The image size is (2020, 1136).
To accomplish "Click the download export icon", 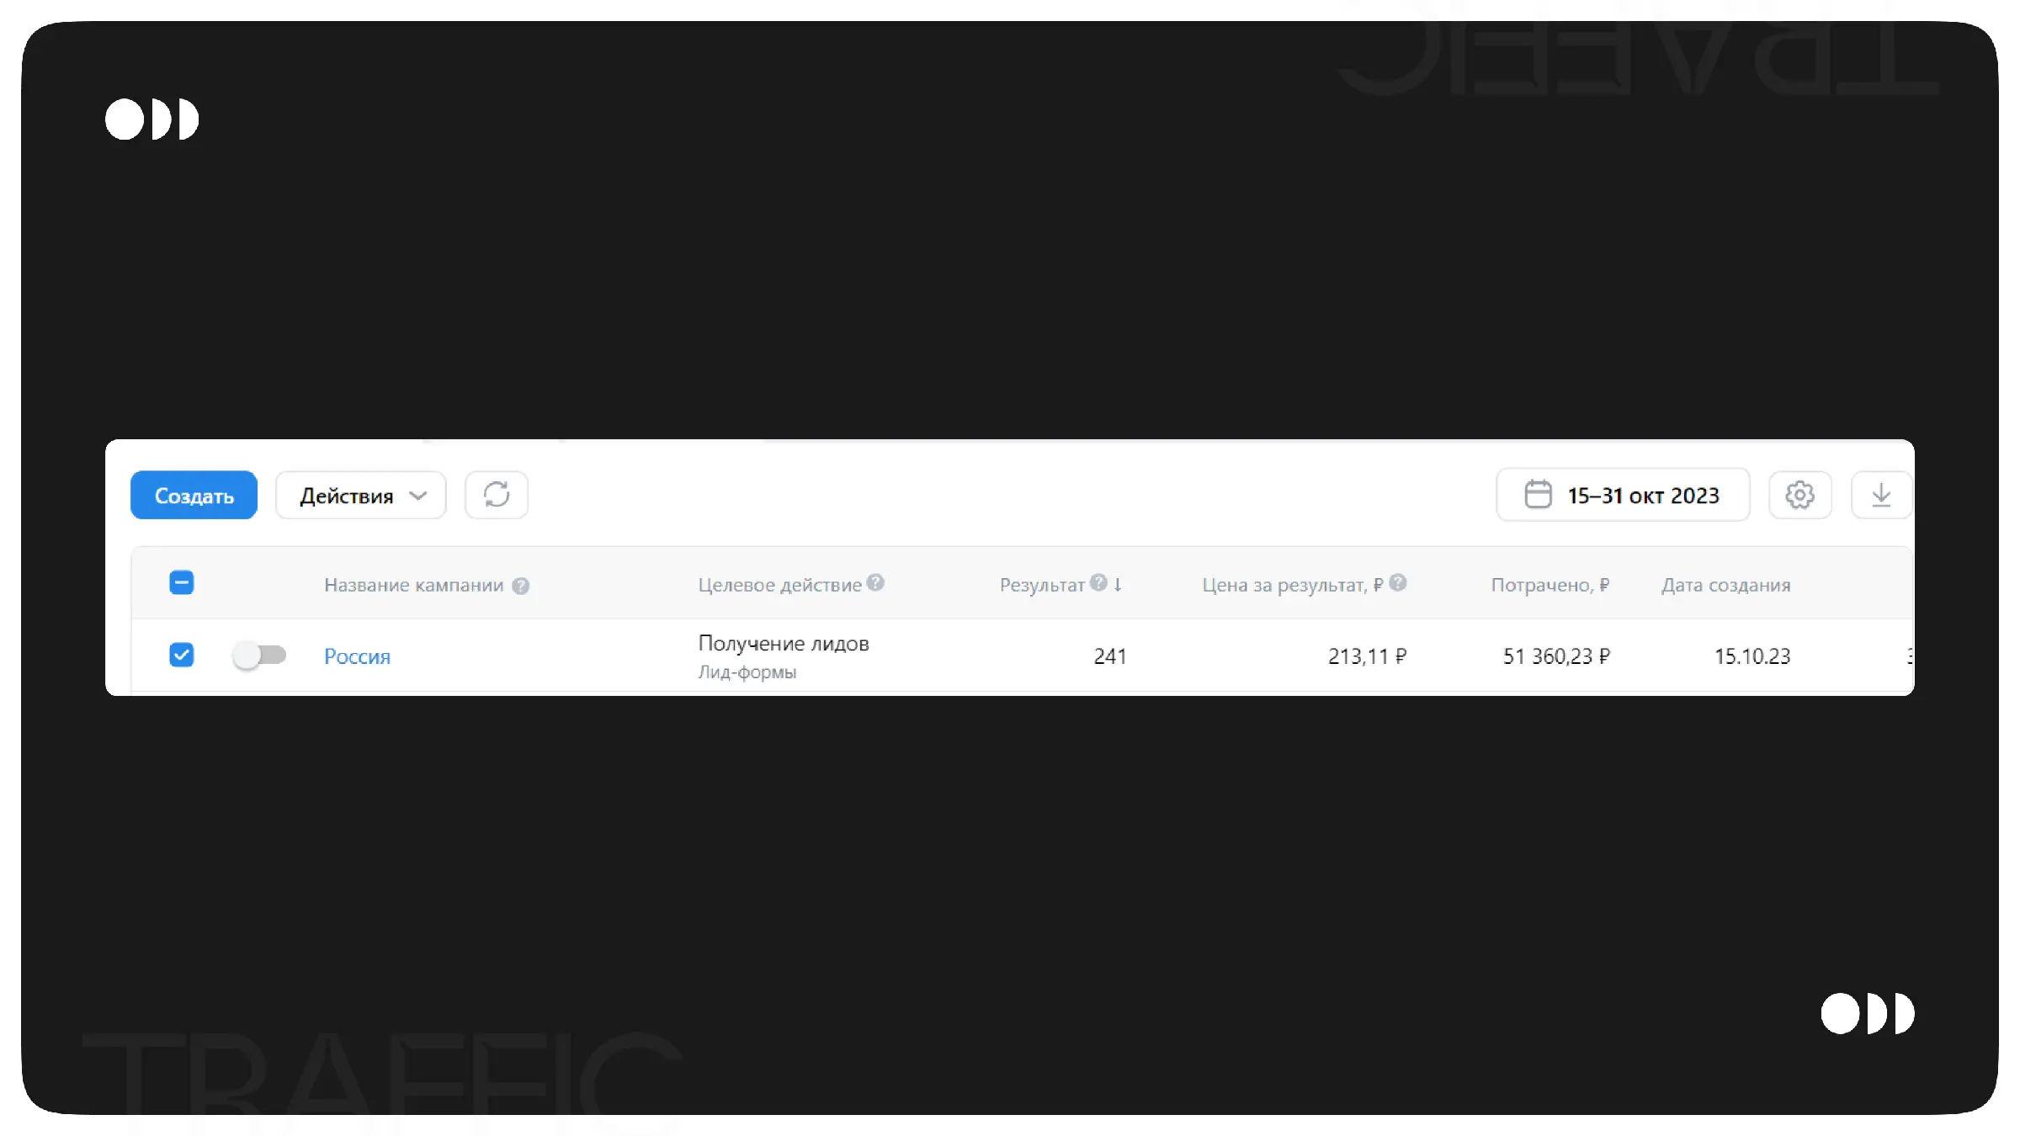I will [x=1881, y=495].
